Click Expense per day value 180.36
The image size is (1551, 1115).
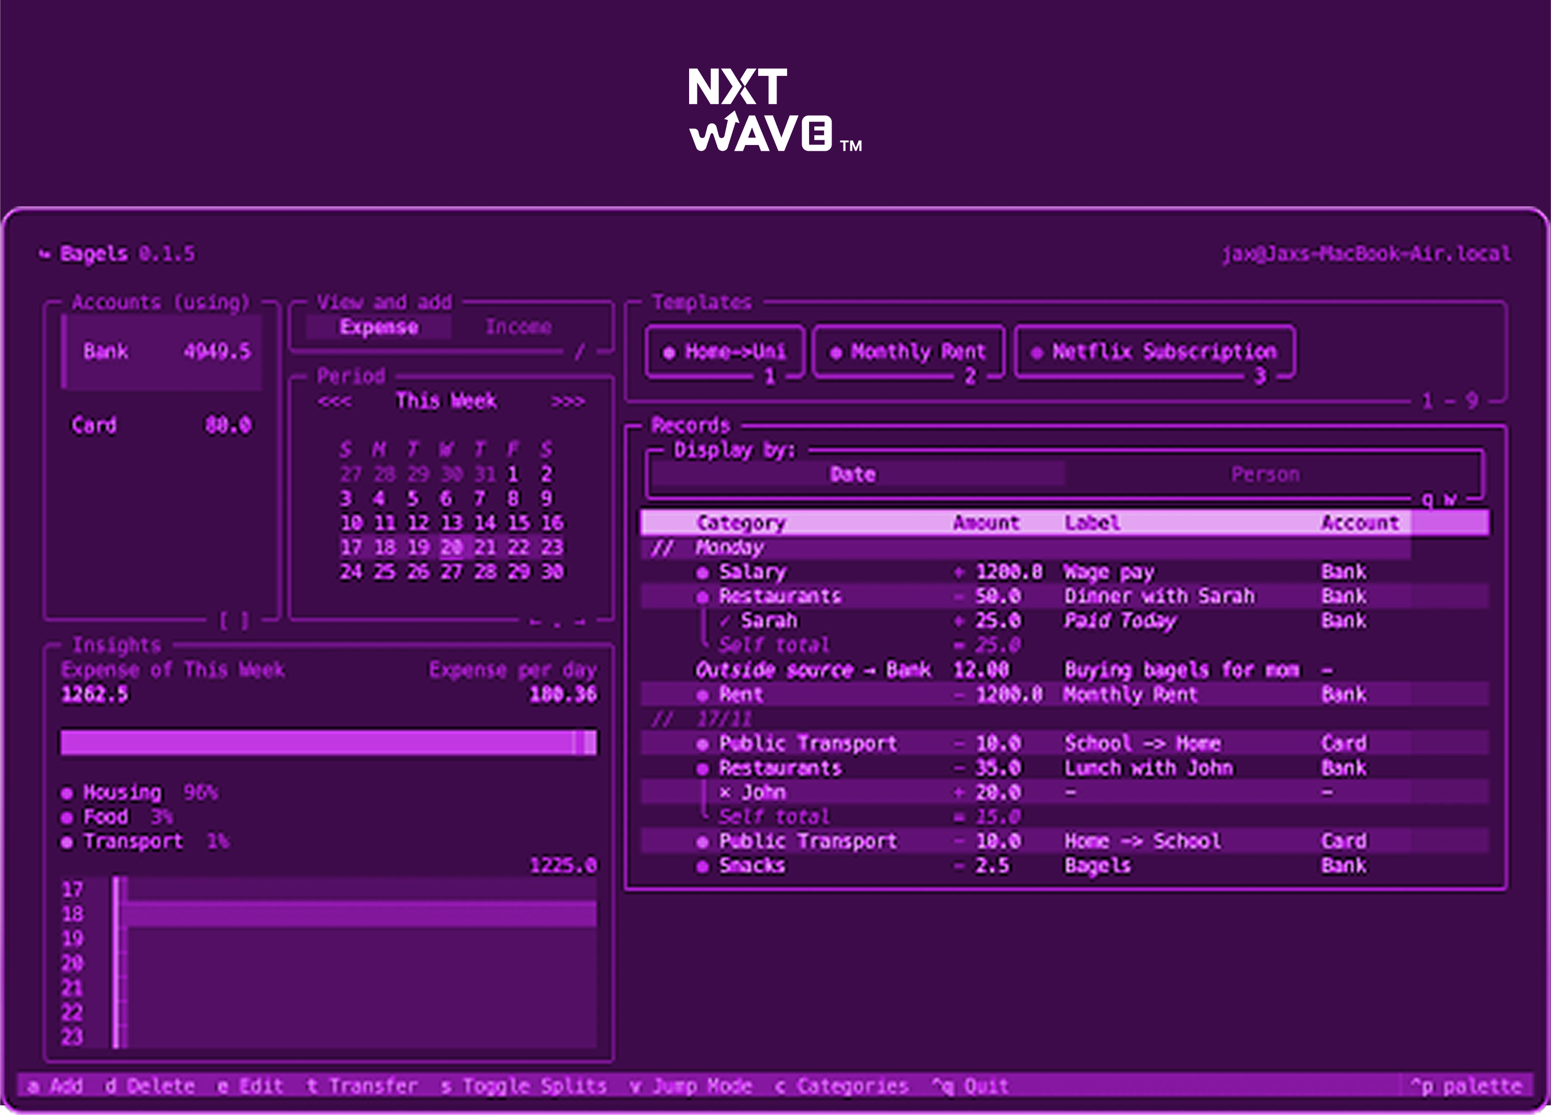click(x=563, y=695)
